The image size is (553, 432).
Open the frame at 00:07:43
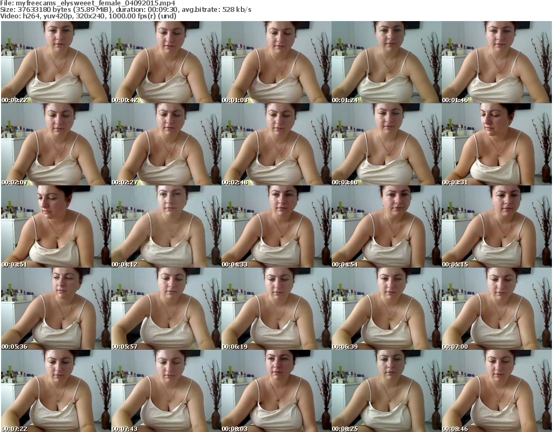(x=166, y=391)
